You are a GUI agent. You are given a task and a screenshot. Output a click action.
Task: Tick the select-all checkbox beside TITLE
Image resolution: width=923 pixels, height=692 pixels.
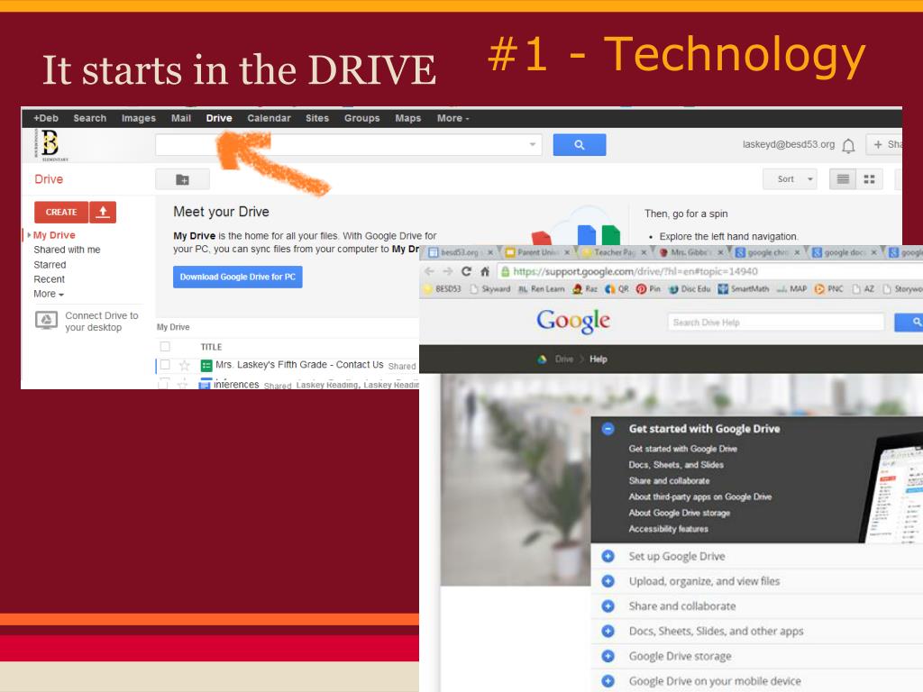pos(166,347)
